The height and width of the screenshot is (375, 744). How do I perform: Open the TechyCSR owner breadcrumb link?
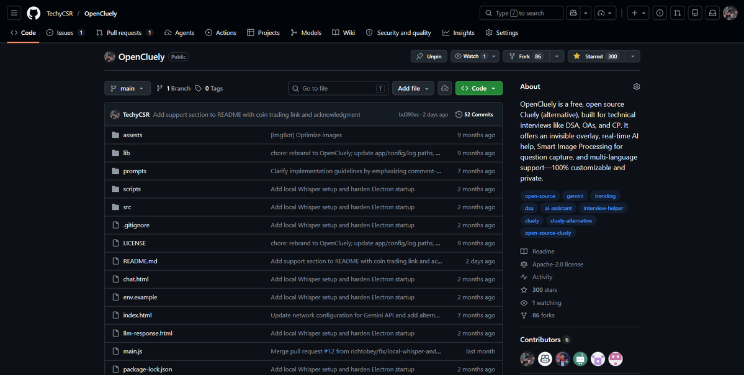(x=60, y=14)
